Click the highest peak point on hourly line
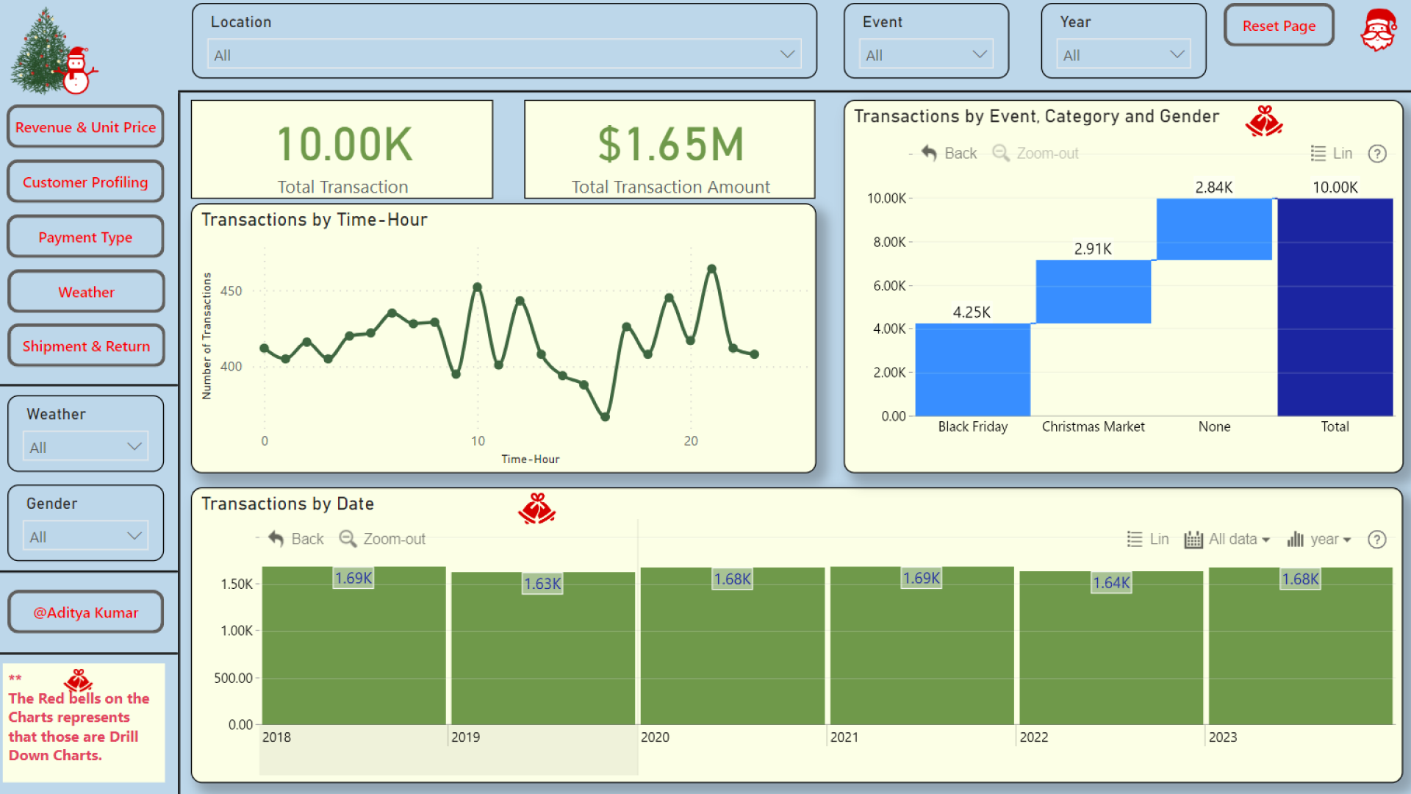1411x794 pixels. [x=711, y=269]
